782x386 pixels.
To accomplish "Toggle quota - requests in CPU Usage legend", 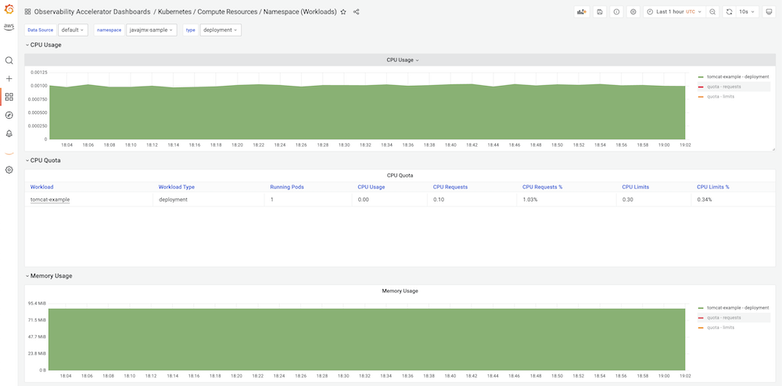I will (x=723, y=87).
